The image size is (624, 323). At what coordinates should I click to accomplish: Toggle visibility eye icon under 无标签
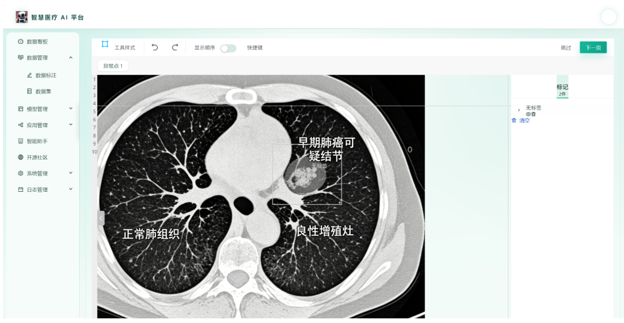click(x=529, y=114)
